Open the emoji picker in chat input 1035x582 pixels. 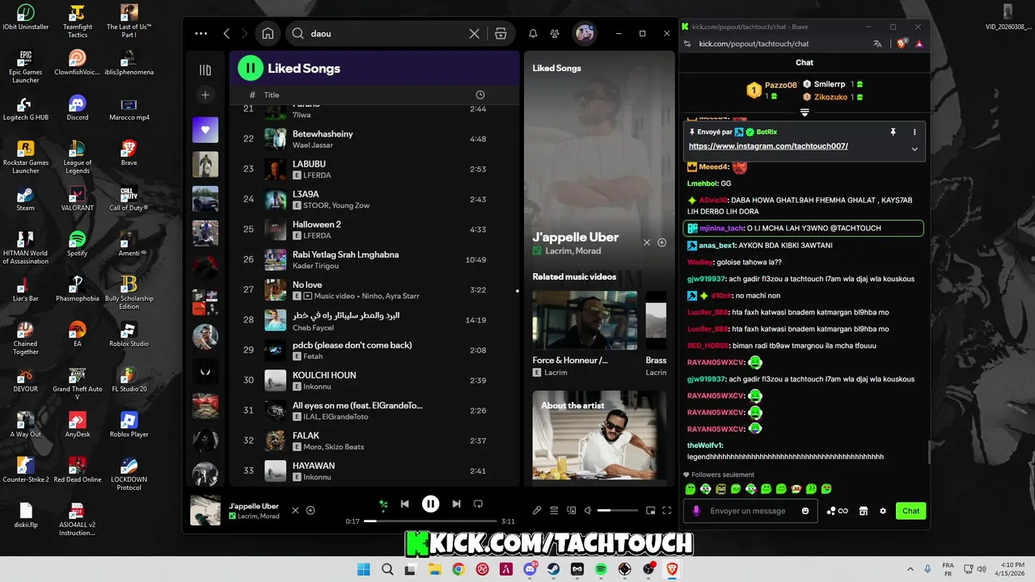click(805, 511)
